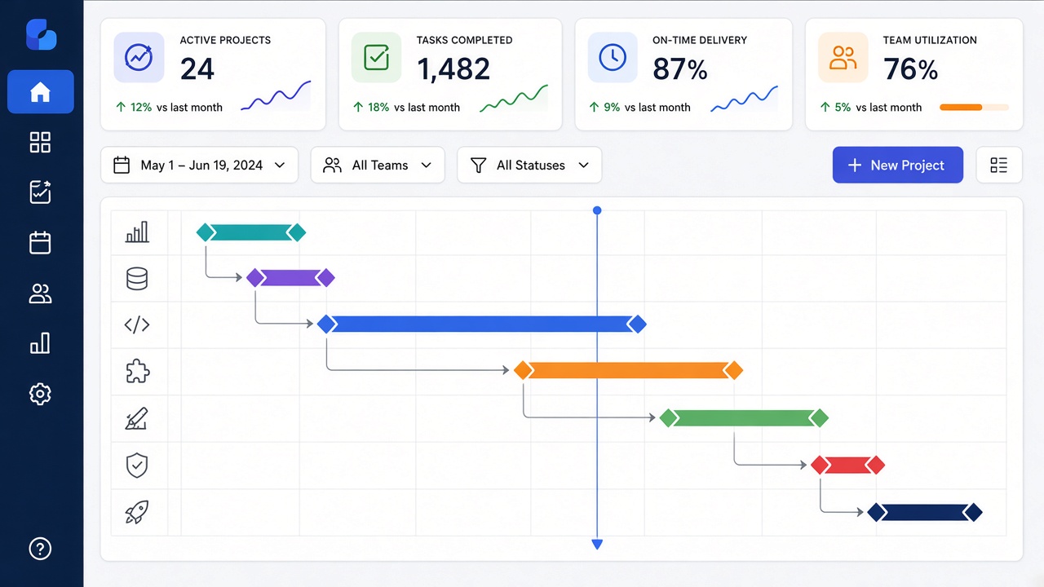The image size is (1044, 587).
Task: Open the Reports bar chart in sidebar
Action: click(x=40, y=343)
